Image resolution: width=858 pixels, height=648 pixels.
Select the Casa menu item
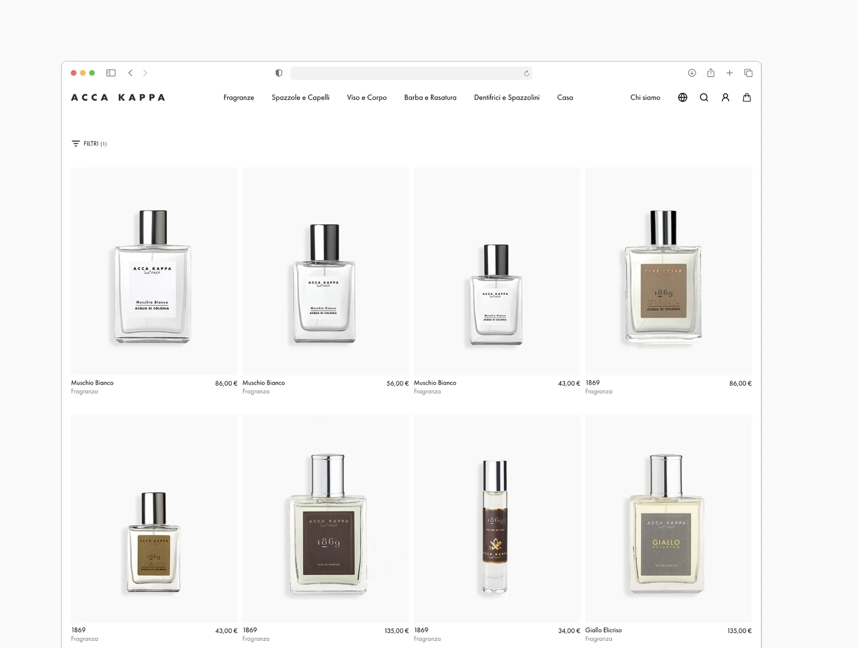pyautogui.click(x=565, y=97)
